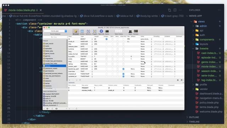Click the tables list vertical scrollbar
Viewport: 227px width, 128px height.
pos(67,60)
